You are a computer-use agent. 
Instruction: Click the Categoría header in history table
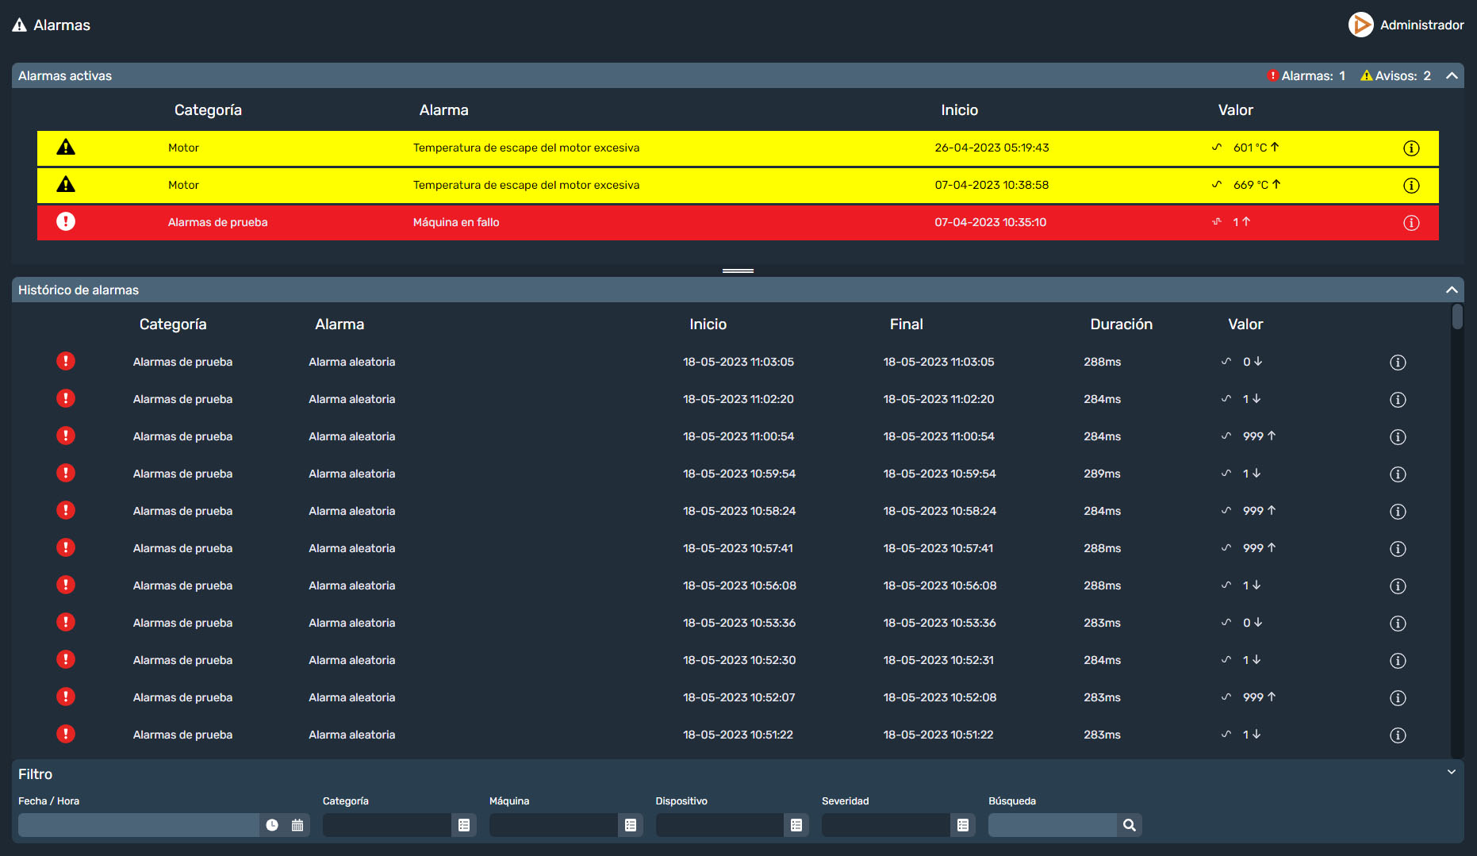pos(173,324)
